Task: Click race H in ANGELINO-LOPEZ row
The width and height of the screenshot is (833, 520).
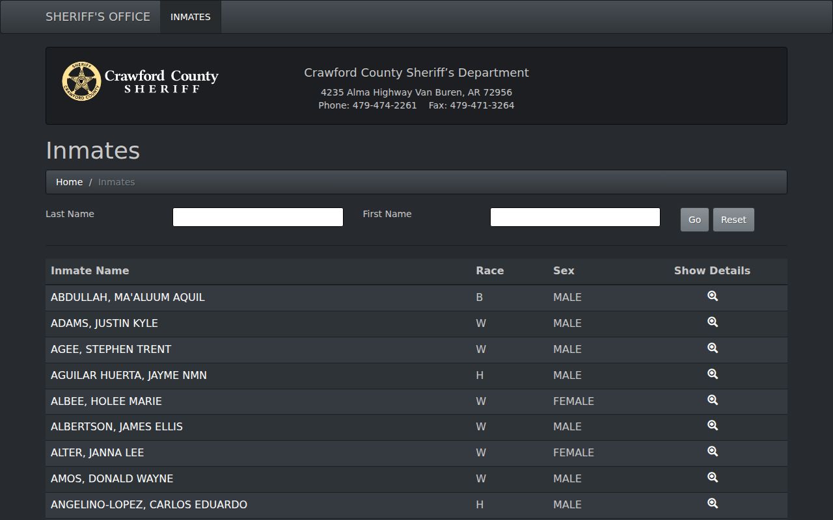Action: pos(480,504)
